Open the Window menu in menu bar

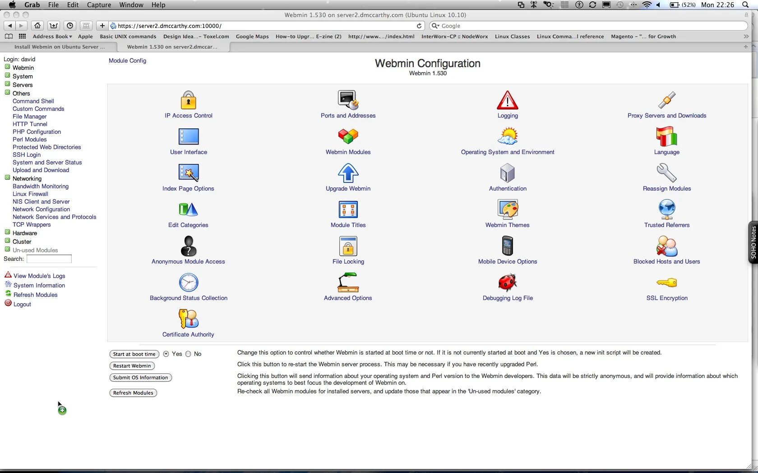[131, 5]
